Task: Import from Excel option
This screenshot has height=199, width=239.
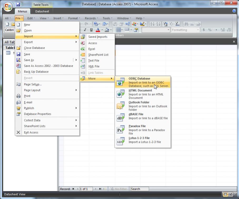Action: pyautogui.click(x=97, y=49)
